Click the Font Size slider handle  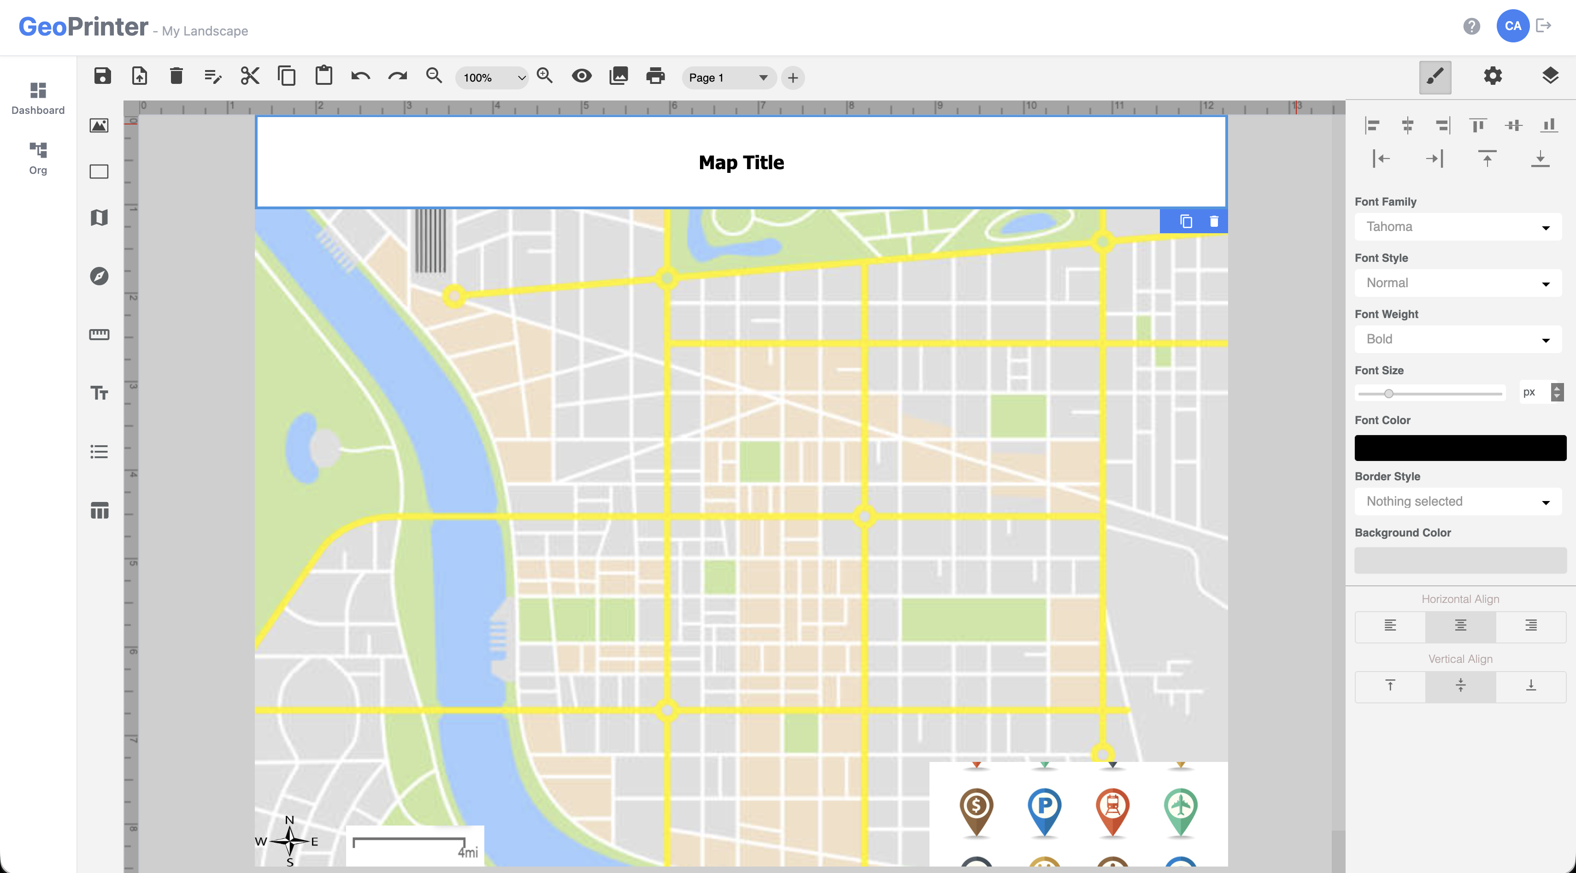(1389, 393)
